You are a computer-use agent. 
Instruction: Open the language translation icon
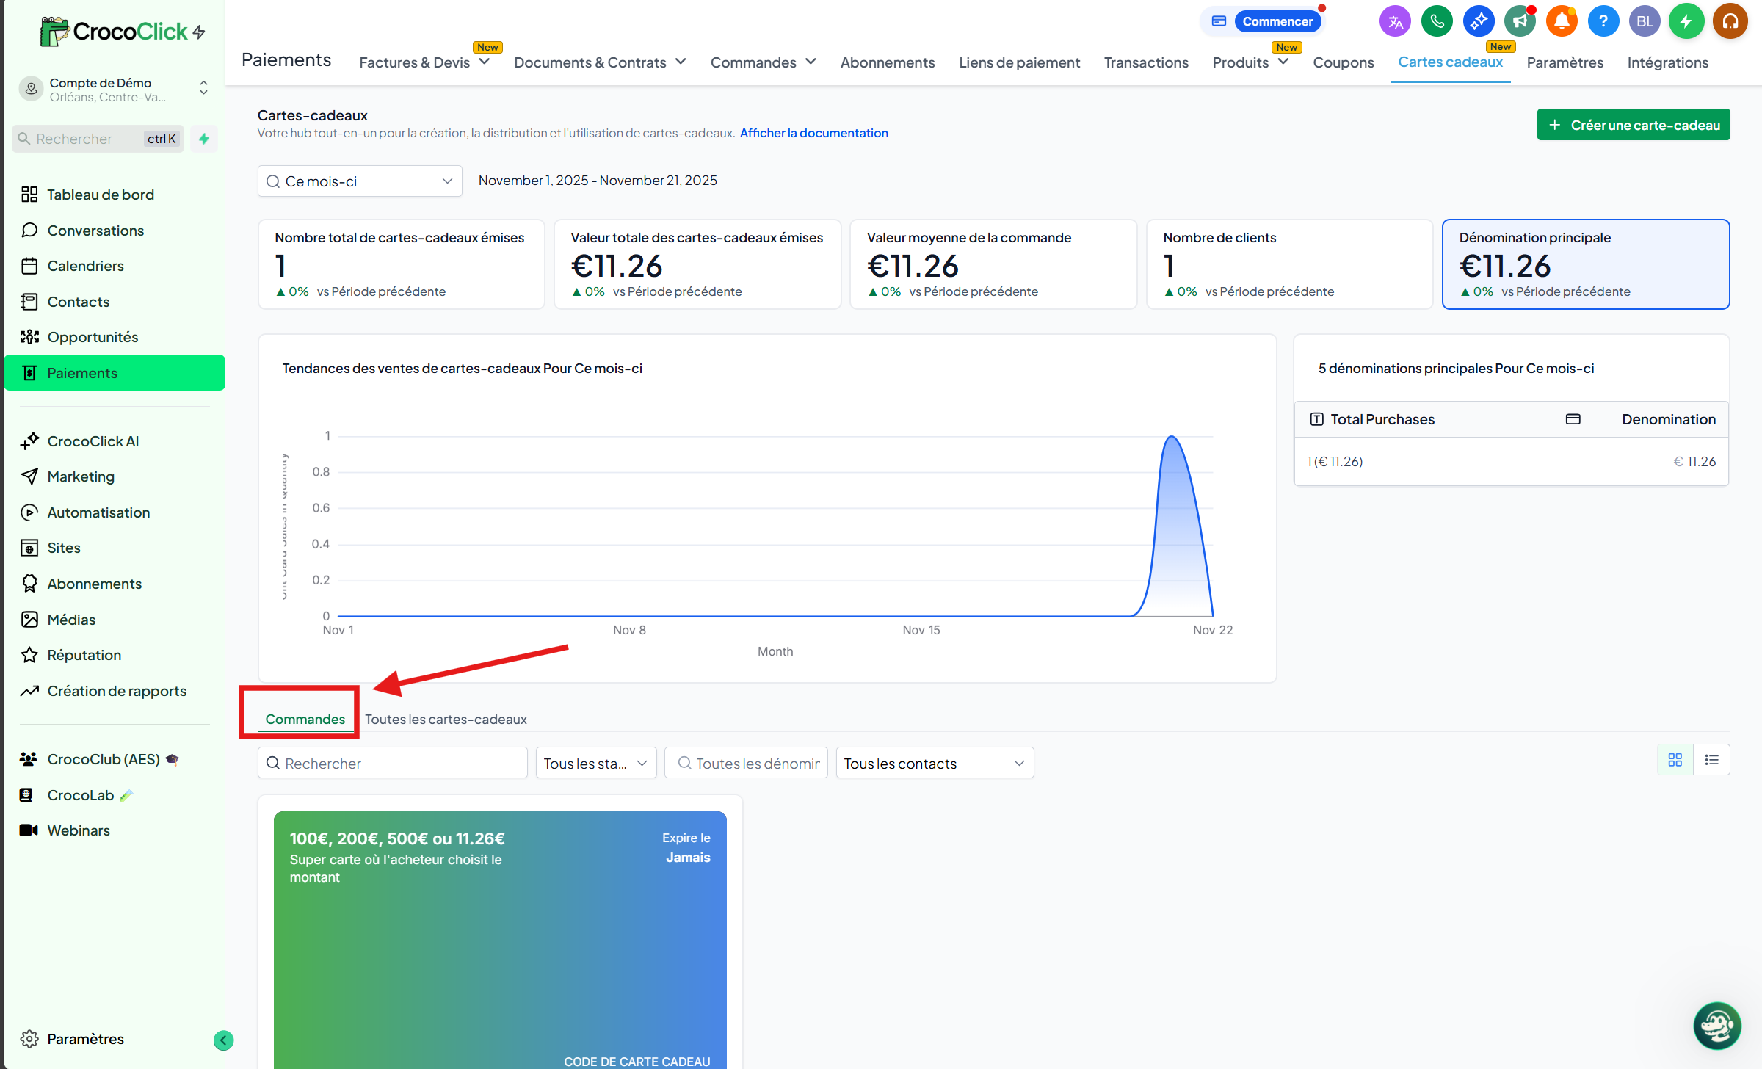[x=1395, y=21]
